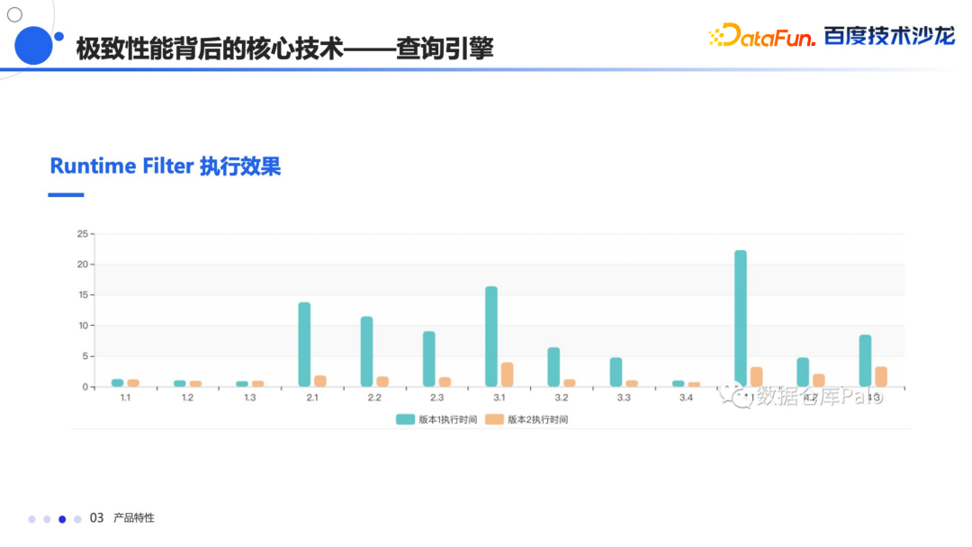
Task: Select the orange bar for query 2.2
Action: click(382, 381)
